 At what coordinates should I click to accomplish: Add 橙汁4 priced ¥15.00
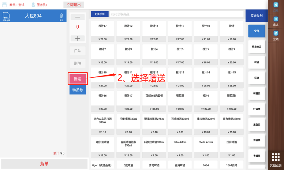click(x=154, y=55)
